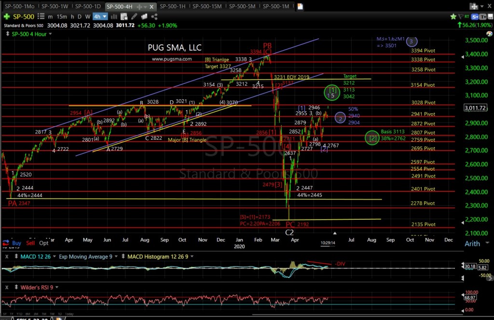
Task: Switch to the SP-500-1Mo tab
Action: click(x=19, y=6)
